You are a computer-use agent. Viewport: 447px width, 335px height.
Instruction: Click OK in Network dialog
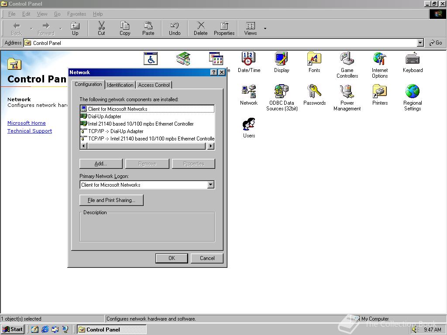tap(172, 258)
